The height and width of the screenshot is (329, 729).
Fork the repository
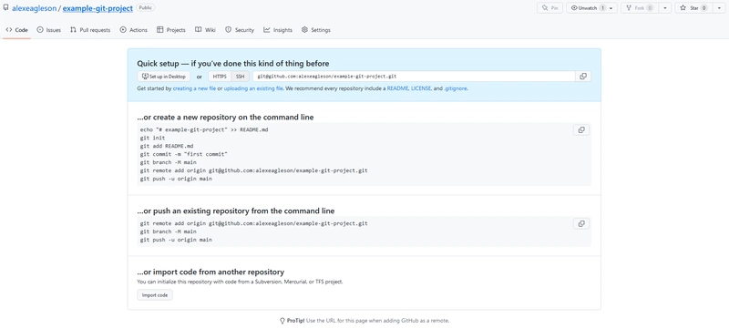click(641, 8)
